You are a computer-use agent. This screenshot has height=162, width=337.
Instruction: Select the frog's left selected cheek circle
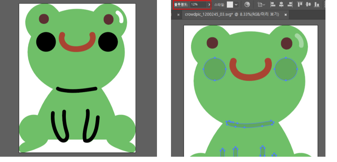215,69
